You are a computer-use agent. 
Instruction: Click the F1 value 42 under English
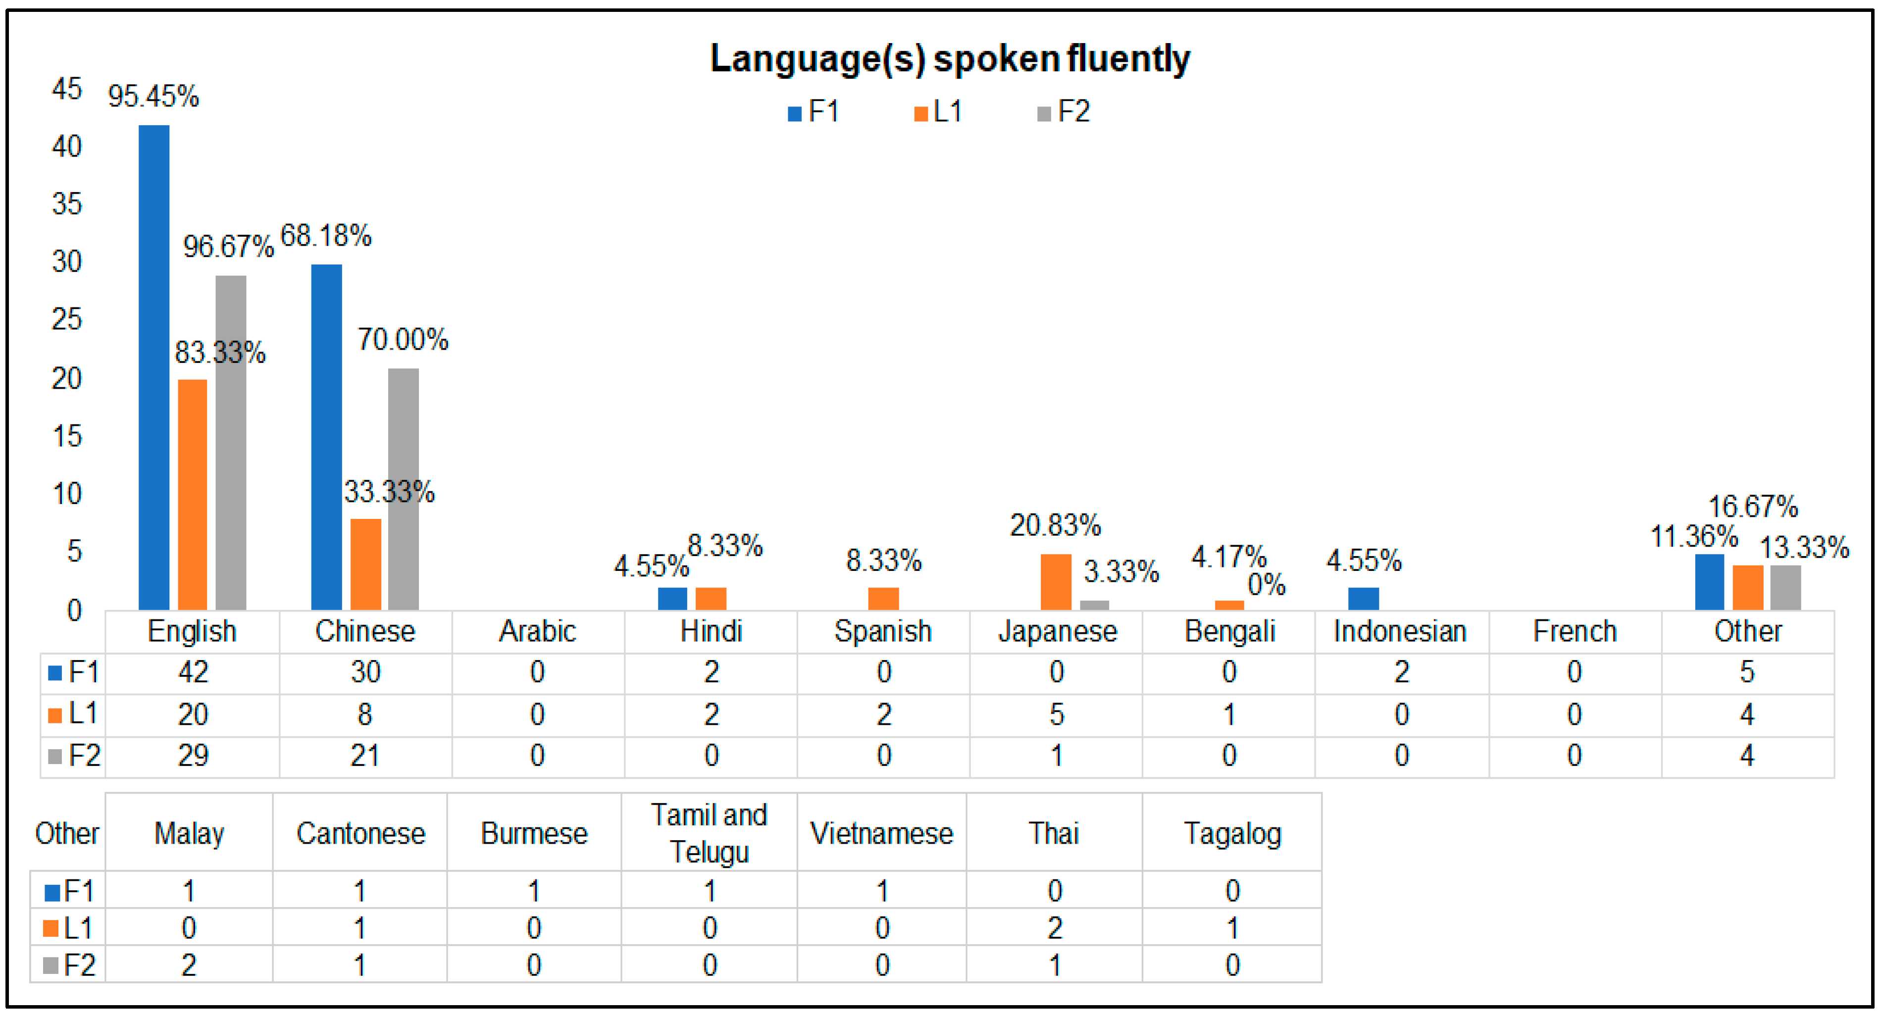tap(193, 672)
